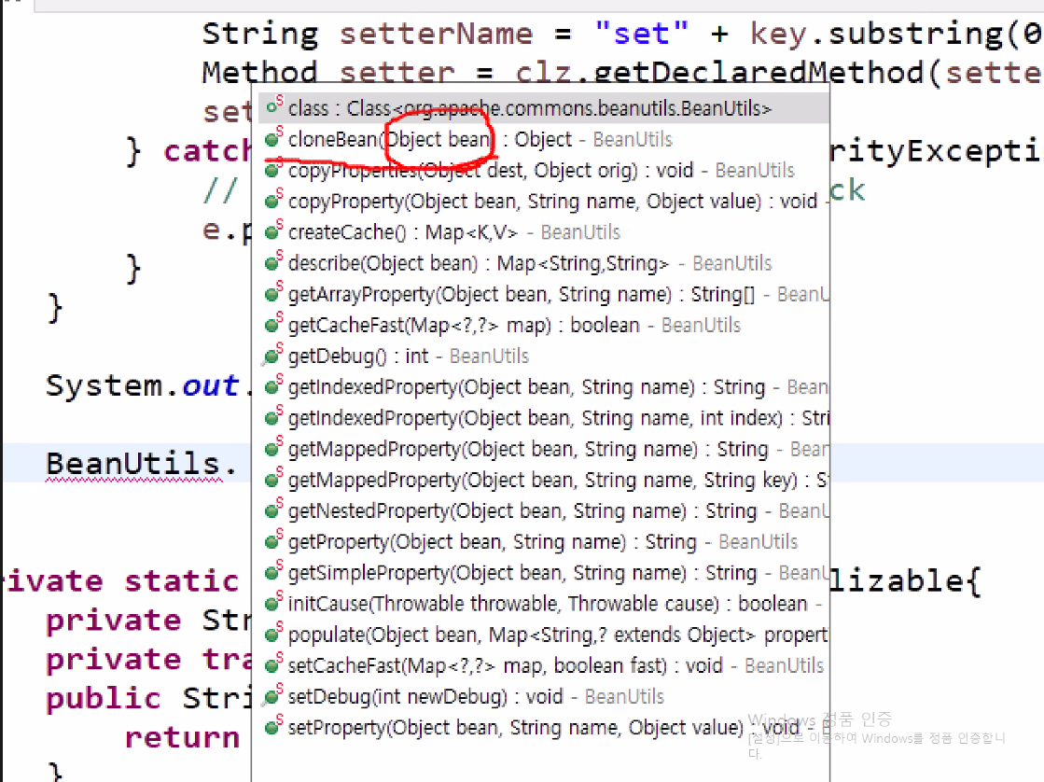
Task: Select getIndexedProperty(Object bean, String name) : String
Action: [543, 386]
